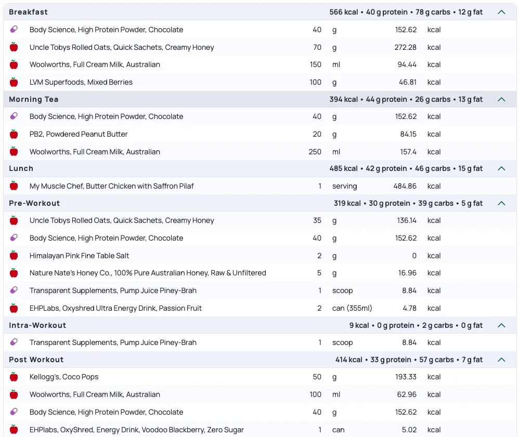
Task: Click the serving unit for Butter Chicken
Action: click(344, 186)
